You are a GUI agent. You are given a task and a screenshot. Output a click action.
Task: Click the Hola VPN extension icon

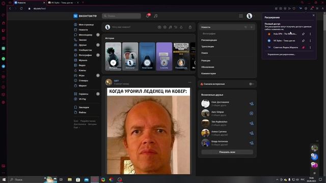tap(269, 34)
